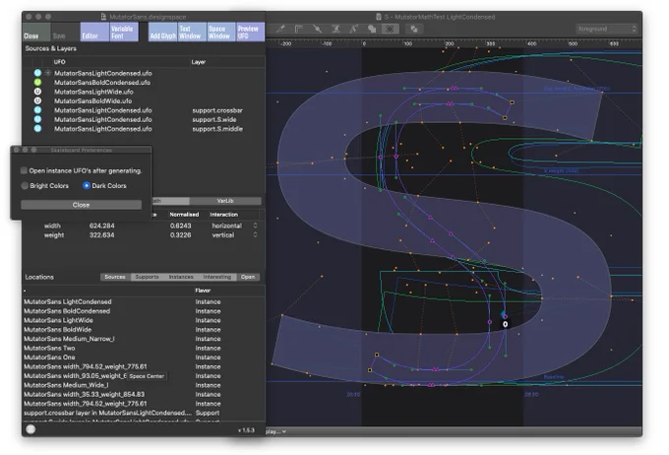
Task: Enable Open instance UFO's after generating checkbox
Action: pos(24,170)
